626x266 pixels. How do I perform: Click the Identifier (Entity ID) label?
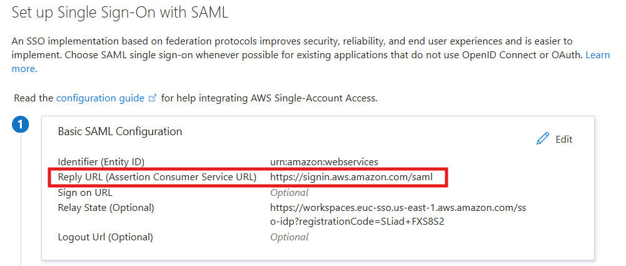tap(105, 161)
